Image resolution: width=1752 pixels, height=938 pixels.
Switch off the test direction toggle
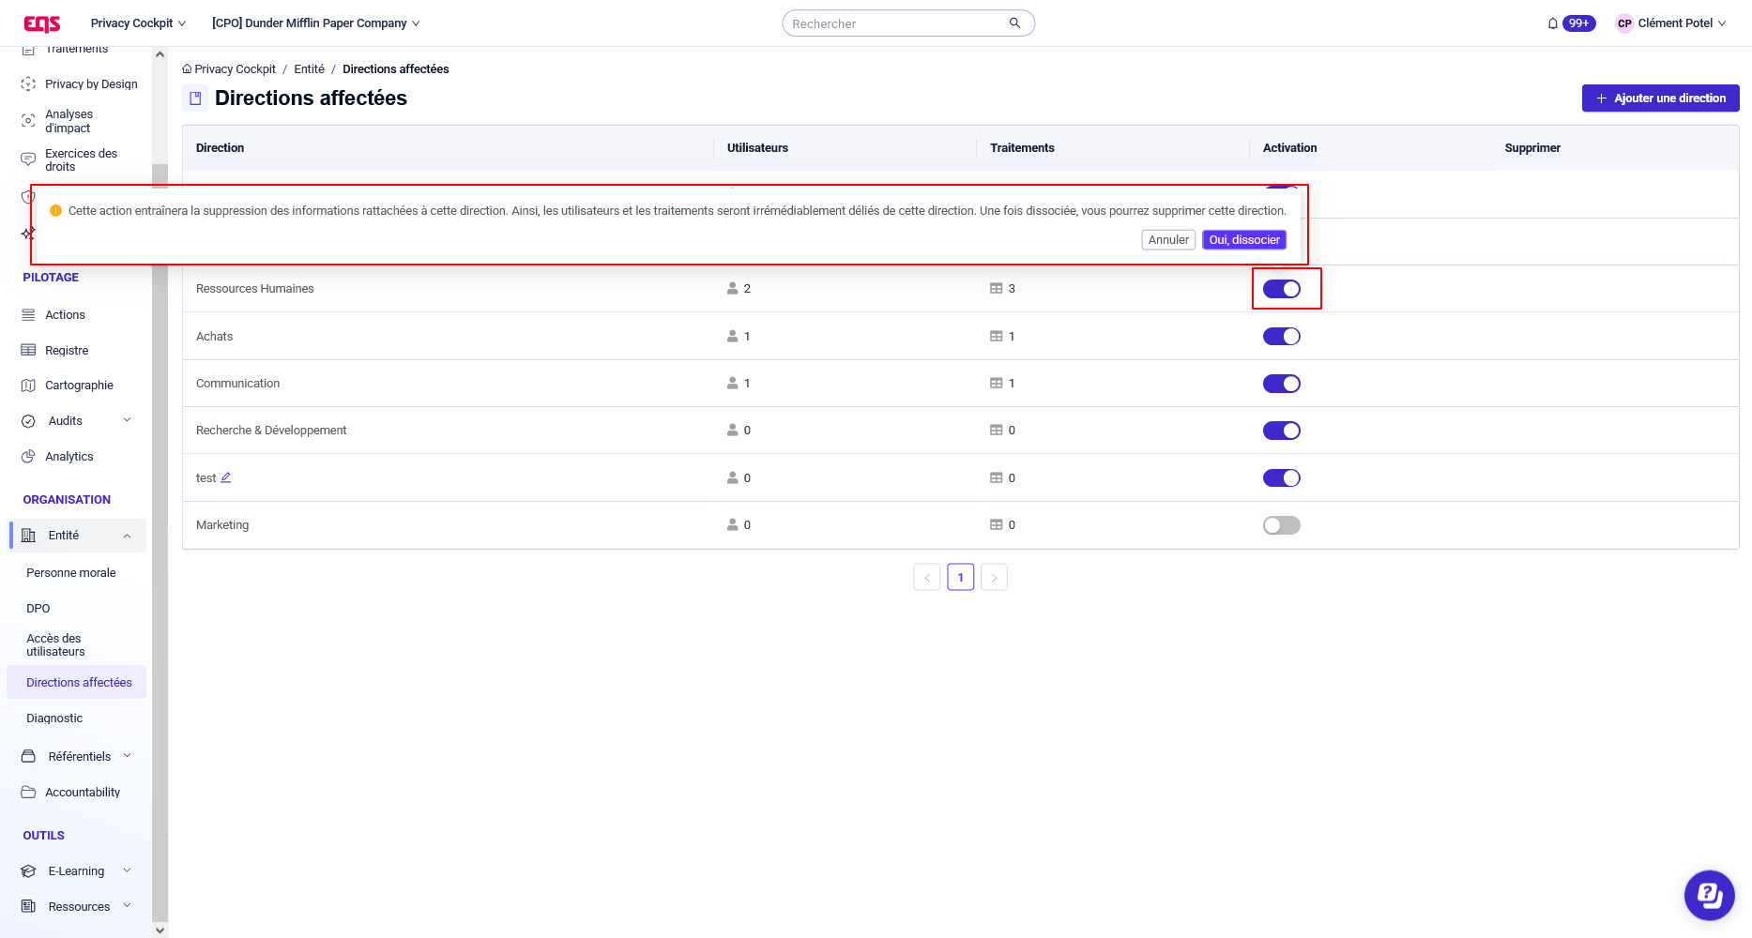(1282, 478)
